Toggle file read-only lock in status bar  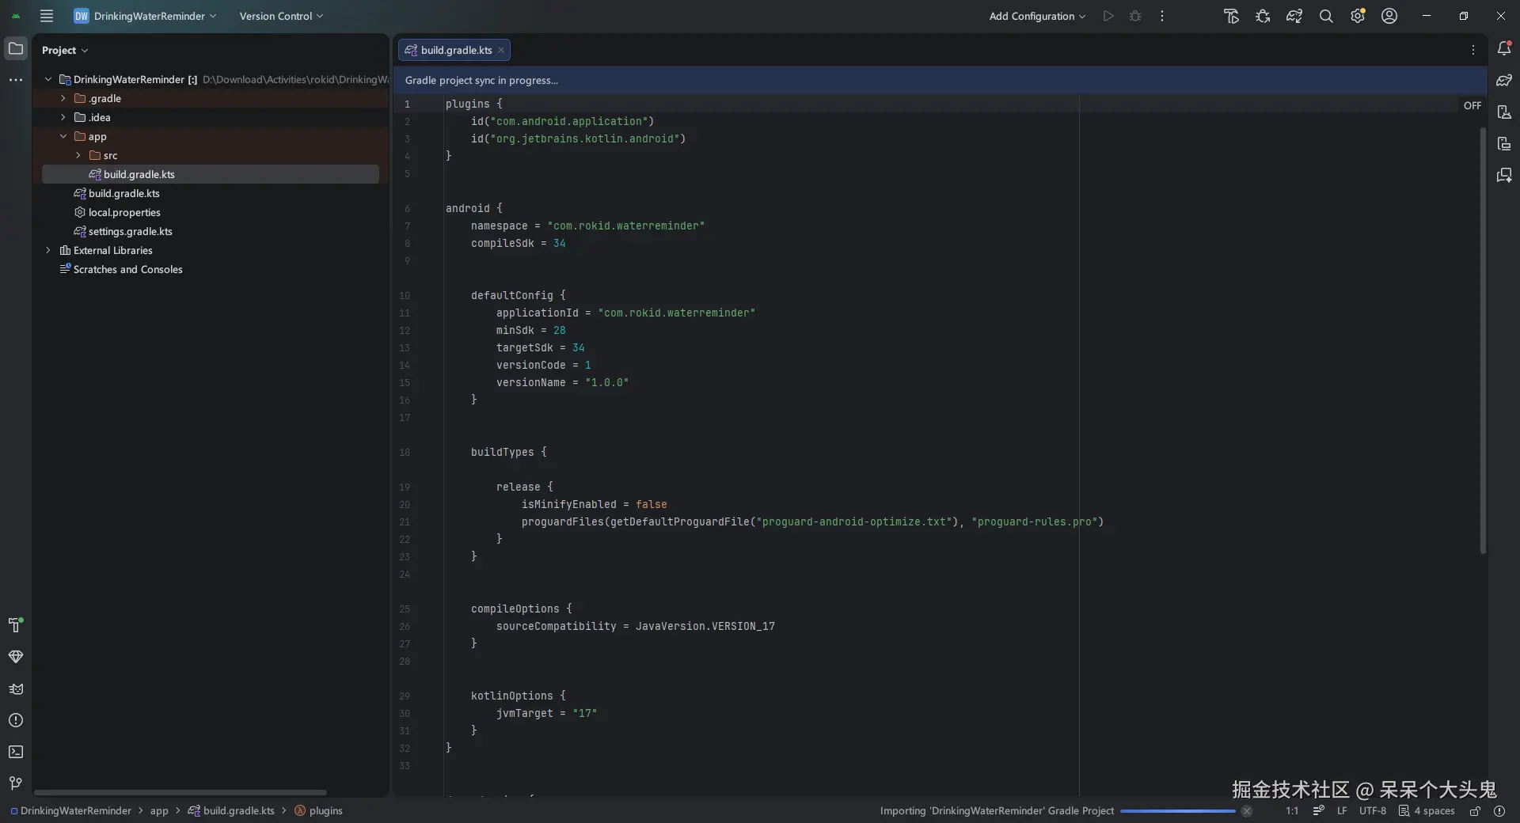tap(1475, 811)
